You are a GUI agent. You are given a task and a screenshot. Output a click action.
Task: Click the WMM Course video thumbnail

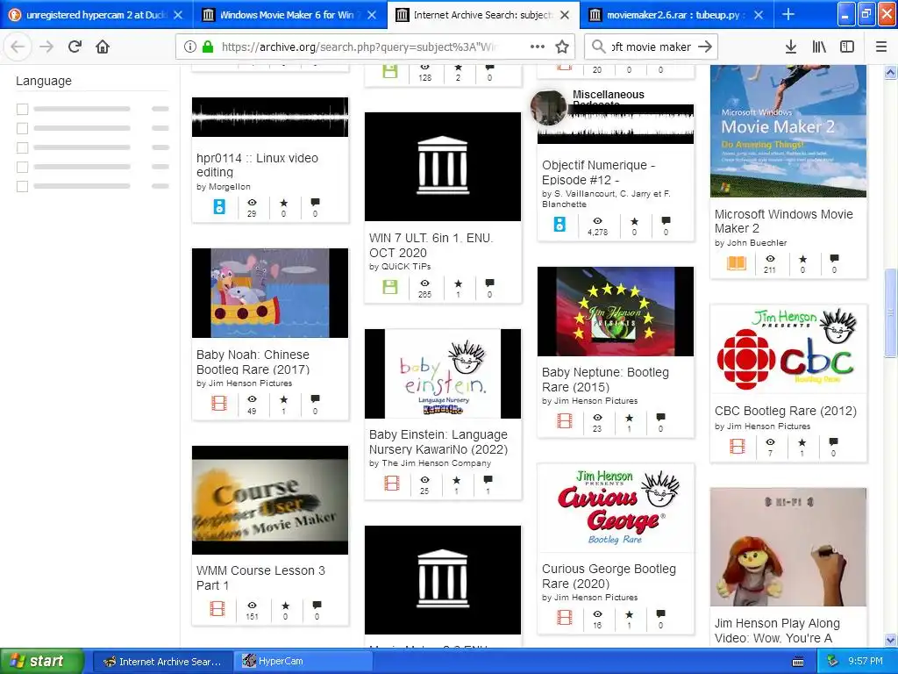270,500
